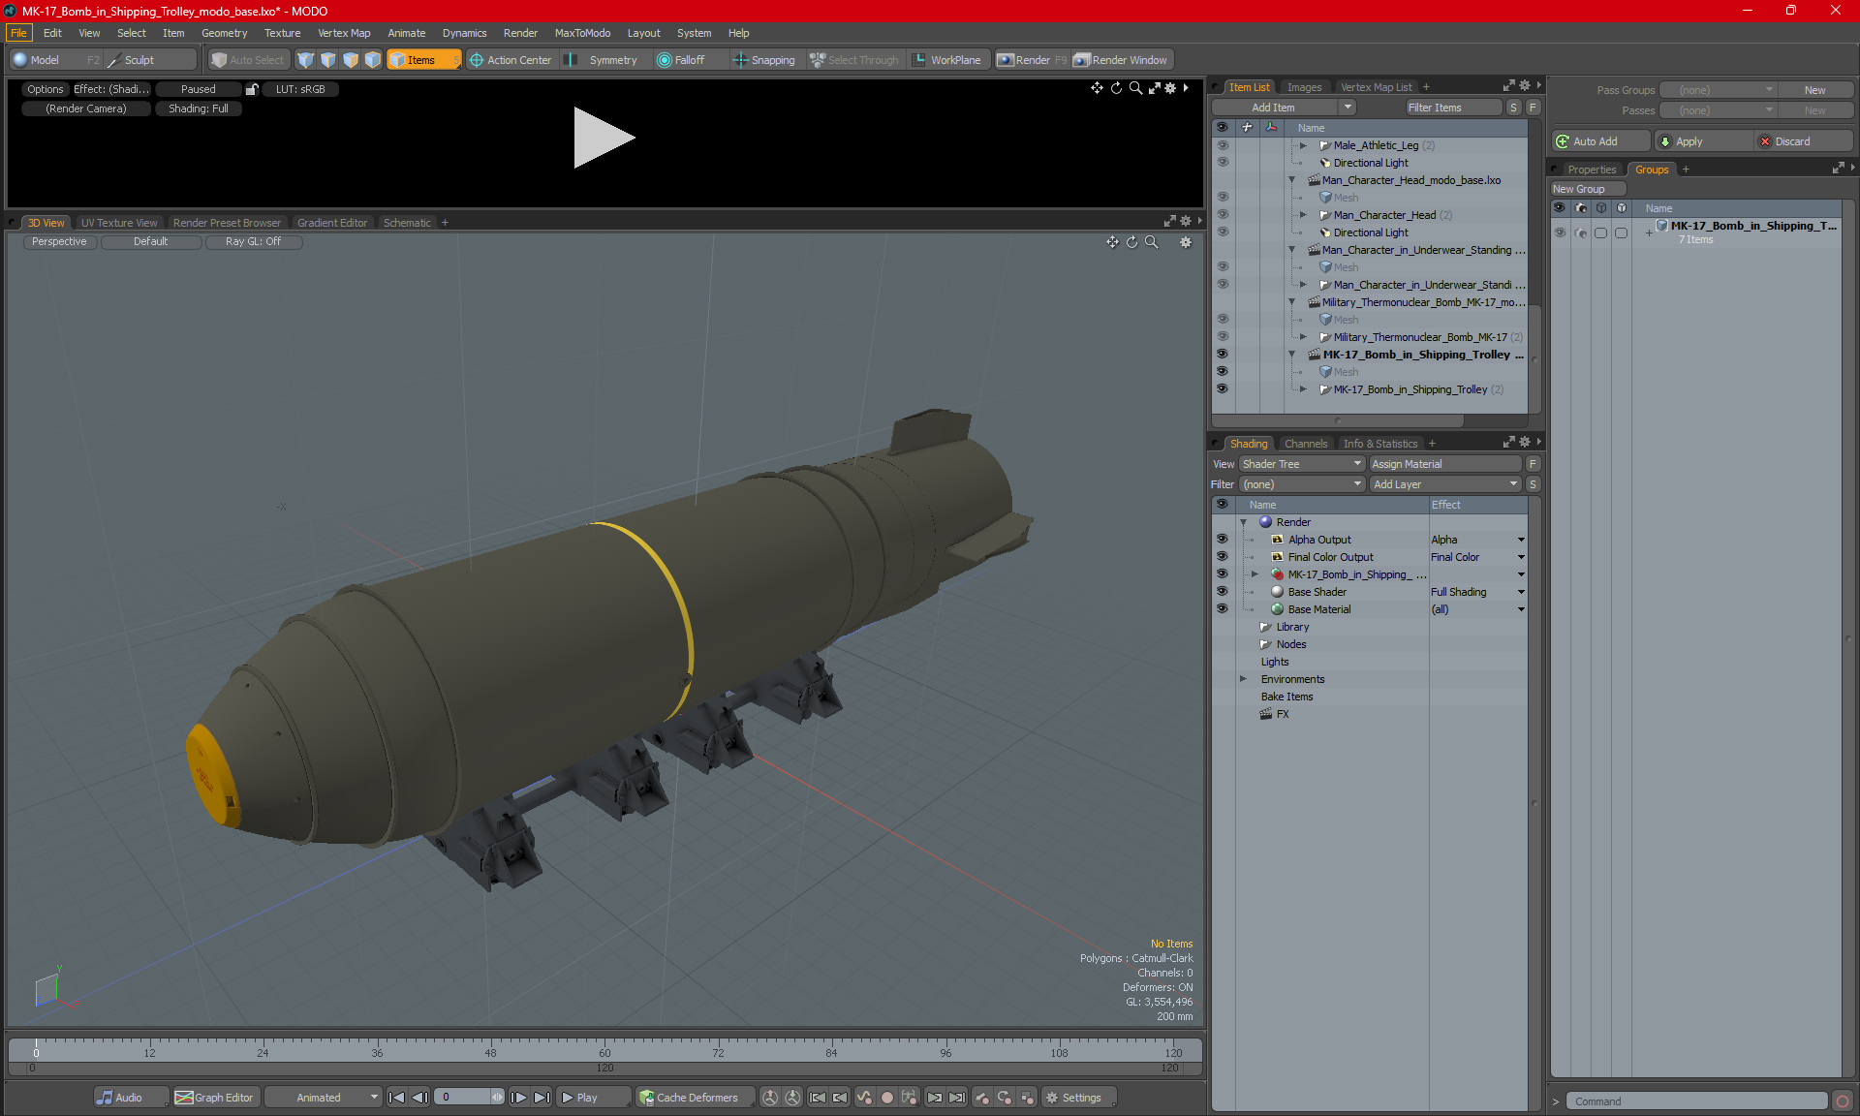Click the Falloff icon
1860x1116 pixels.
665,60
